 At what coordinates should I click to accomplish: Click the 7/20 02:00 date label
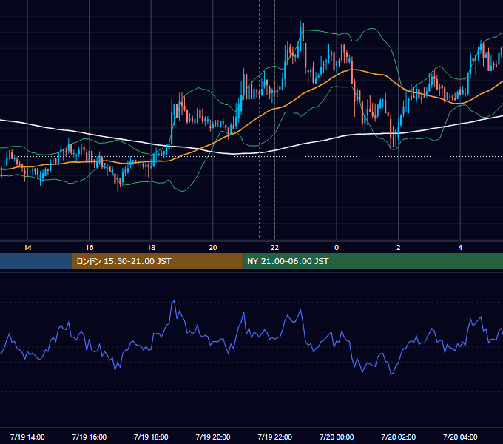tap(399, 437)
